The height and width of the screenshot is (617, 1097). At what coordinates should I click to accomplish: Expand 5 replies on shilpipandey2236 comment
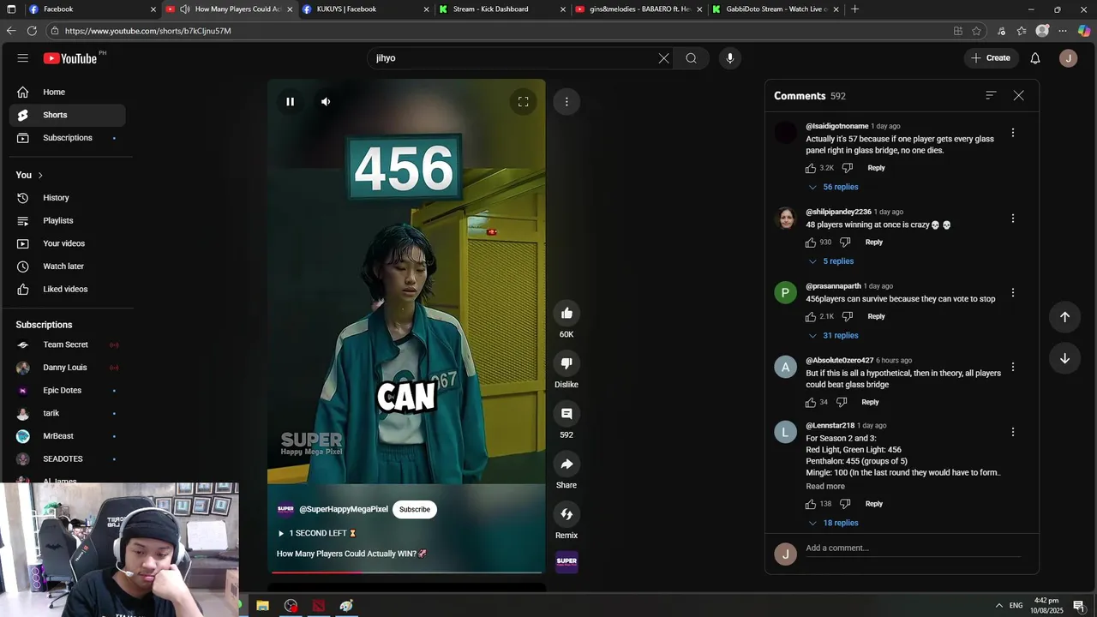coord(830,261)
